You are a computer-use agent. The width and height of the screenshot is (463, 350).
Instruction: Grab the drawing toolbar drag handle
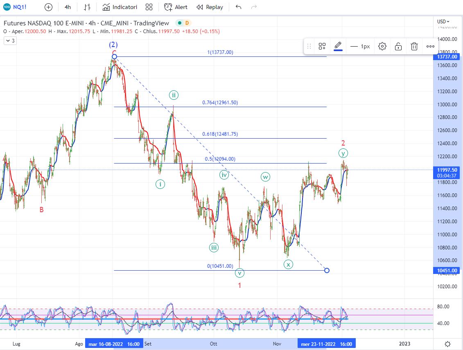[309, 46]
